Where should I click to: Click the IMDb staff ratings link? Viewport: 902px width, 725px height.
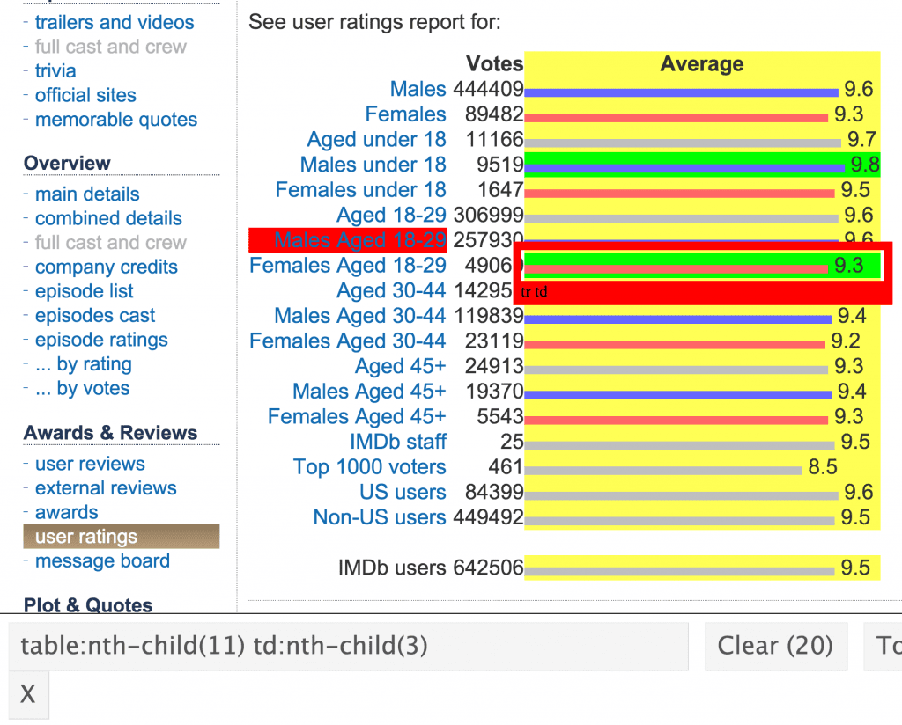(398, 442)
